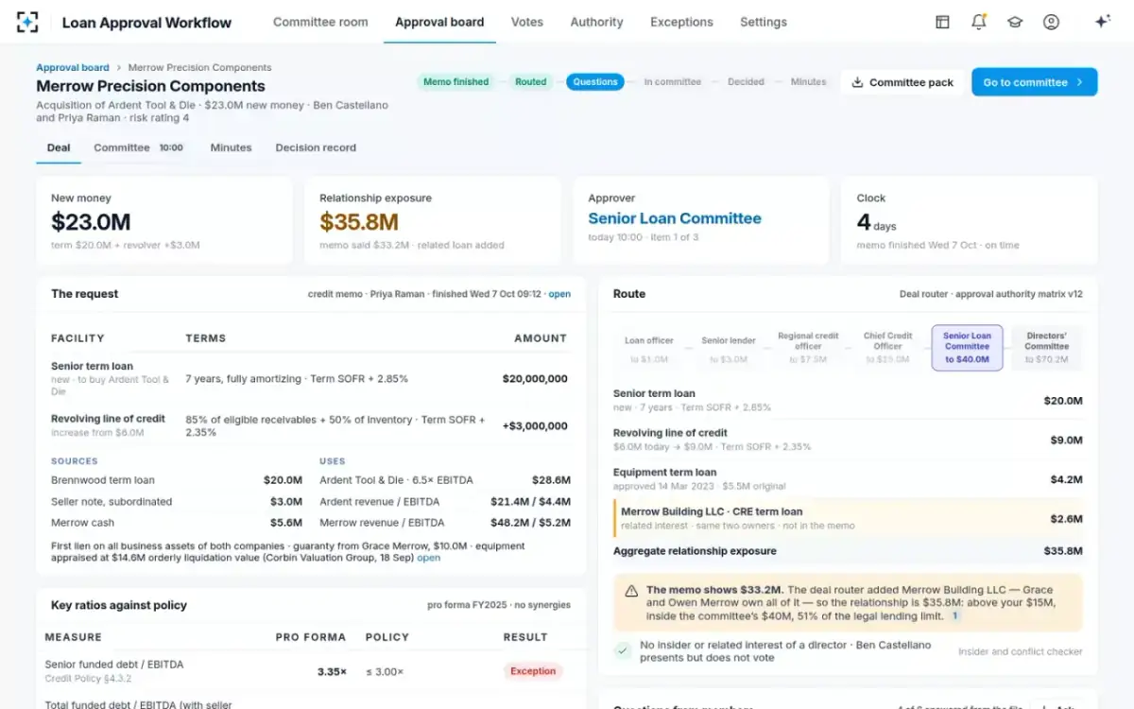
Task: Click the Clock 4 days value
Action: (876, 223)
